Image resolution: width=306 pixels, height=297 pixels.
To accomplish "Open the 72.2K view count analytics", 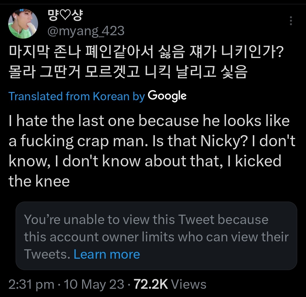I will (151, 284).
